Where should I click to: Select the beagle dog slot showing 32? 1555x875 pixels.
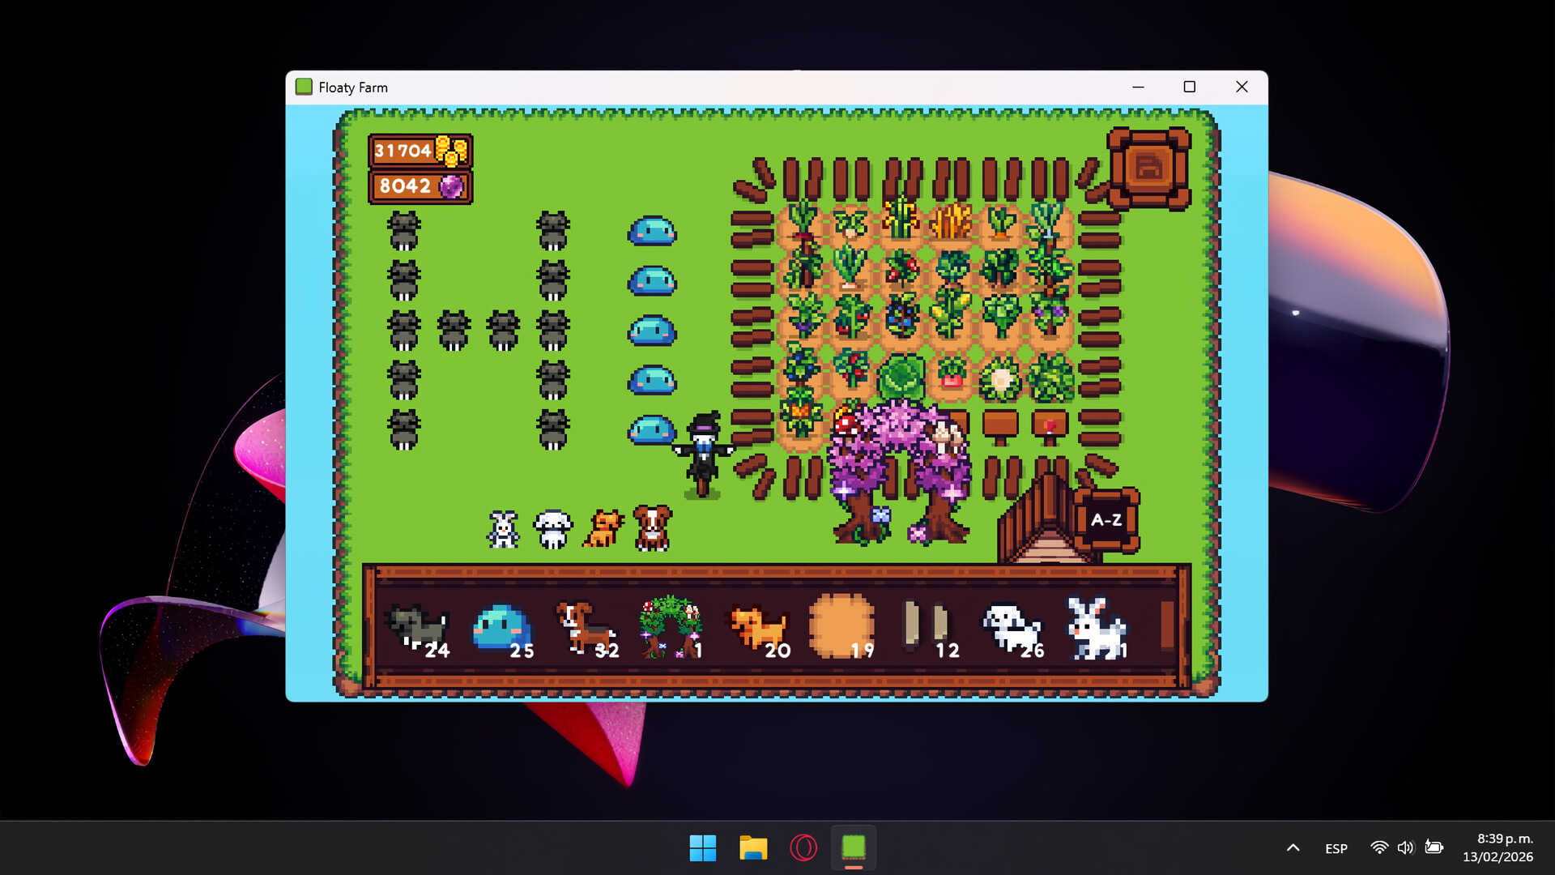[x=587, y=624]
